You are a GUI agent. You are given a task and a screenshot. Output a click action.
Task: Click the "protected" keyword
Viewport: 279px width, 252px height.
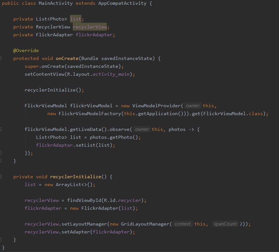pos(26,58)
